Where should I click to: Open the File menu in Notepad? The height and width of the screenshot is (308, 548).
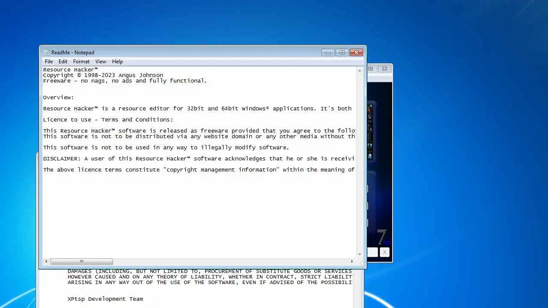pos(49,62)
